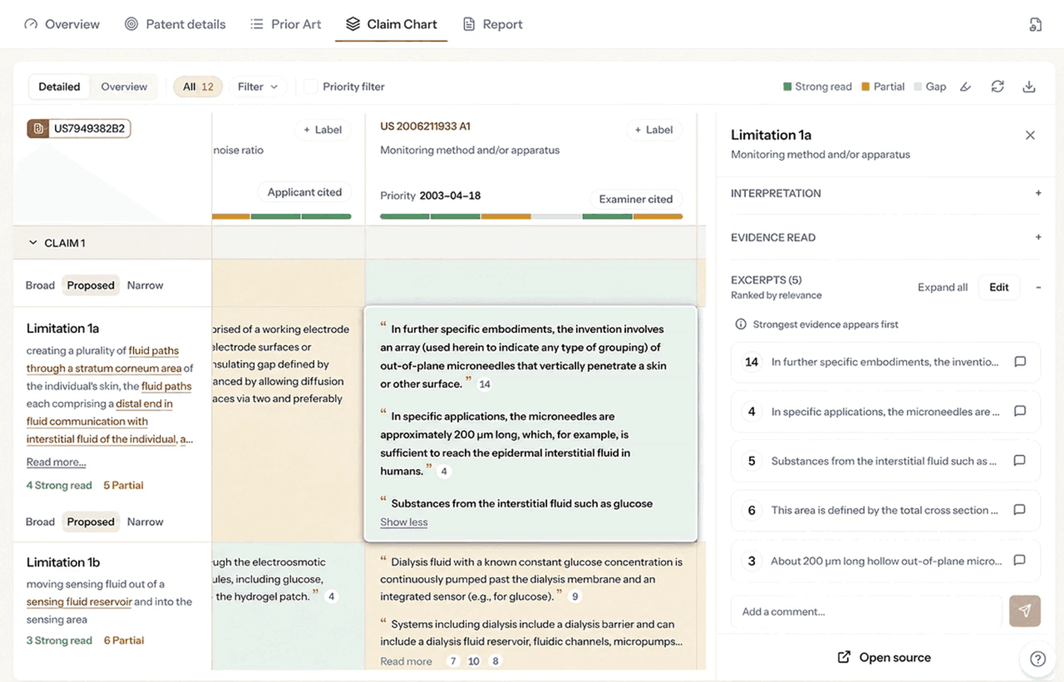Open the Report tab
This screenshot has width=1064, height=682.
pyautogui.click(x=493, y=24)
